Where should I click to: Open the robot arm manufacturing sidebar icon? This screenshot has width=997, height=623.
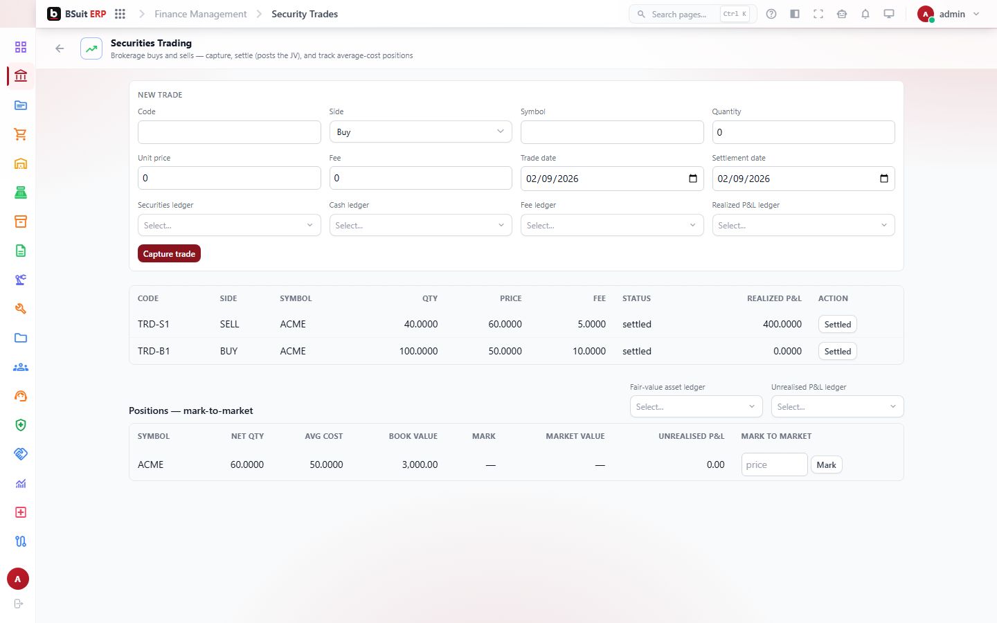tap(21, 280)
